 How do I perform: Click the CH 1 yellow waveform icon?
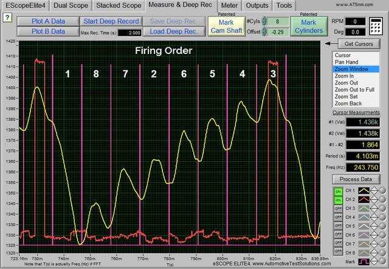tap(365, 190)
